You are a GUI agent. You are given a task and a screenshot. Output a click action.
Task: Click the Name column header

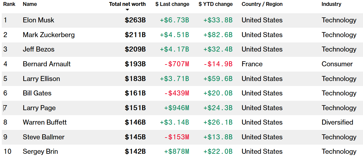click(x=30, y=4)
